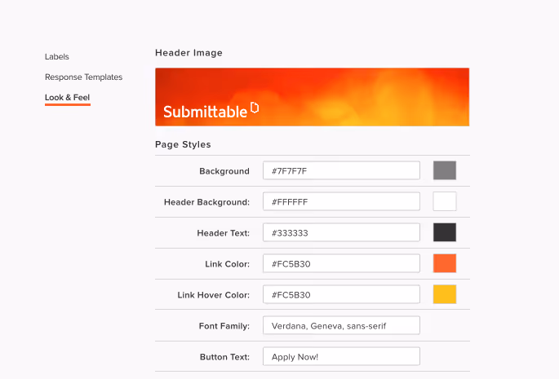Screen dimensions: 559x379
Task: Open the yellow Link Hover Color swatch
Action: coord(445,294)
